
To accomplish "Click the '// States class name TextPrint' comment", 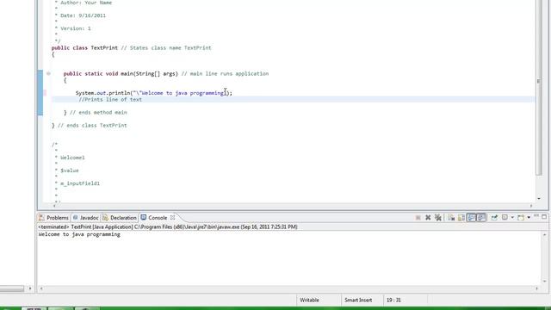I will (x=166, y=48).
